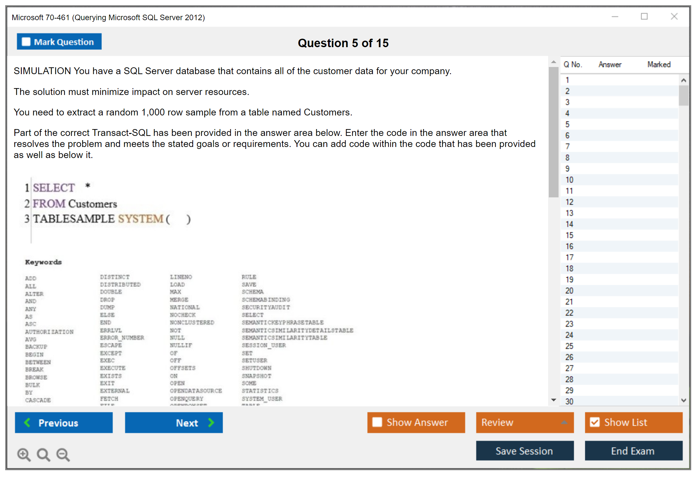Select question 5 in the list
Image resolution: width=699 pixels, height=478 pixels.
click(567, 125)
